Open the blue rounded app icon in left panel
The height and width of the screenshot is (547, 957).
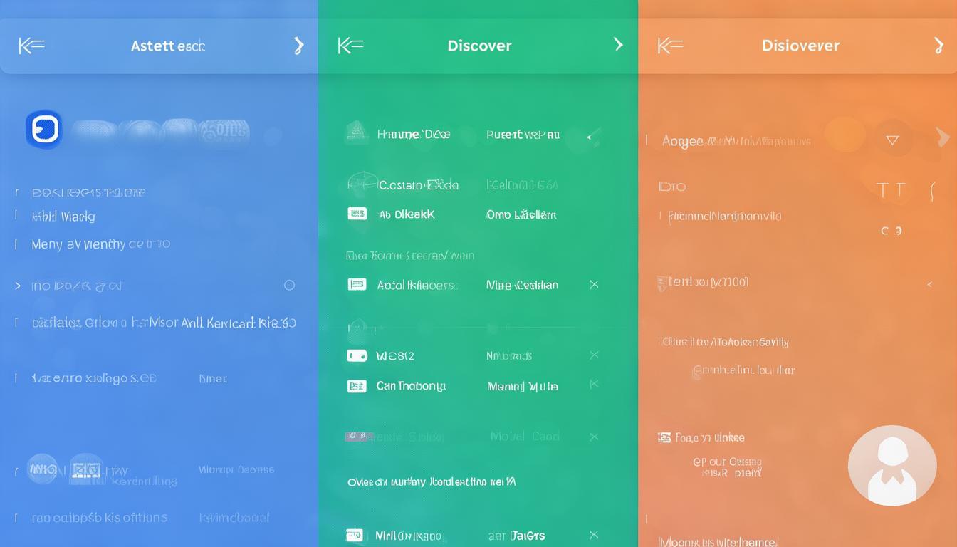pyautogui.click(x=44, y=130)
